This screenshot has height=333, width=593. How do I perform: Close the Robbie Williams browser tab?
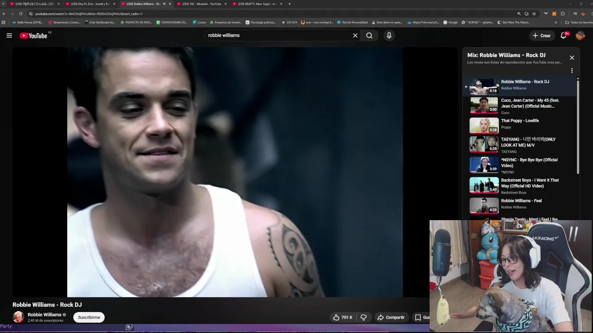pyautogui.click(x=170, y=4)
